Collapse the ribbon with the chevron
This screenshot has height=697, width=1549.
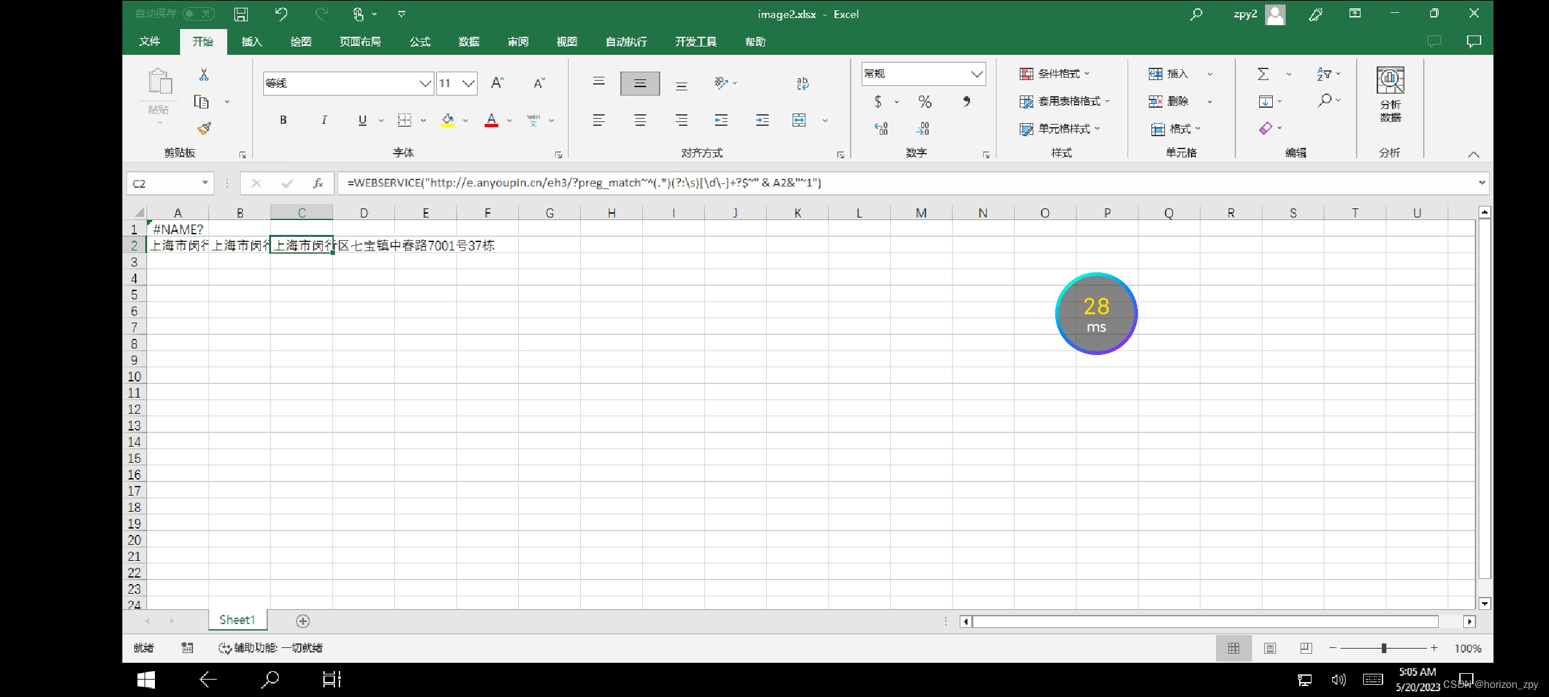(x=1473, y=154)
